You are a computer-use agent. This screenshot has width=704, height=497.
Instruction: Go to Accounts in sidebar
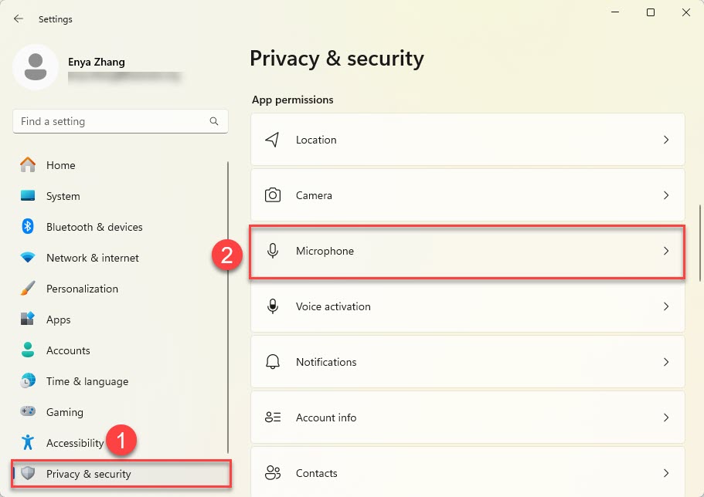(68, 350)
